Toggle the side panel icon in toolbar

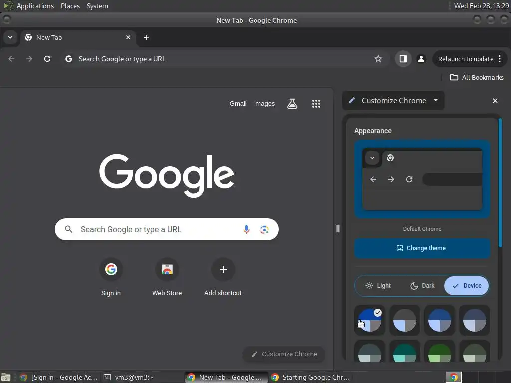point(403,59)
